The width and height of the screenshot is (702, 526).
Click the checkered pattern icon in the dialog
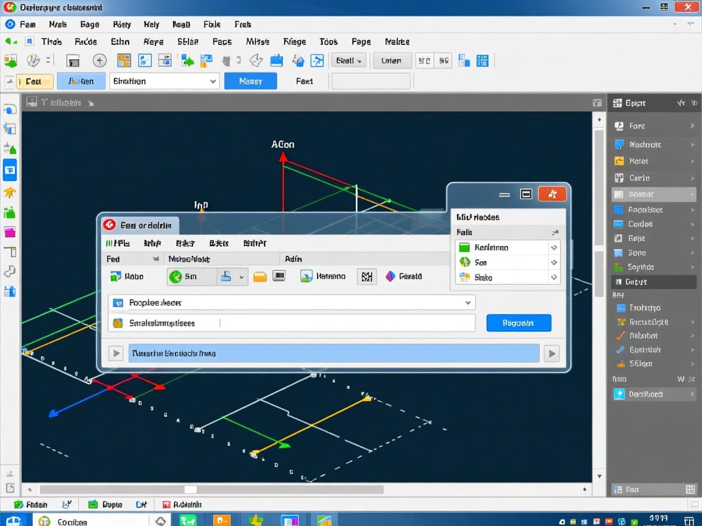[x=366, y=276]
